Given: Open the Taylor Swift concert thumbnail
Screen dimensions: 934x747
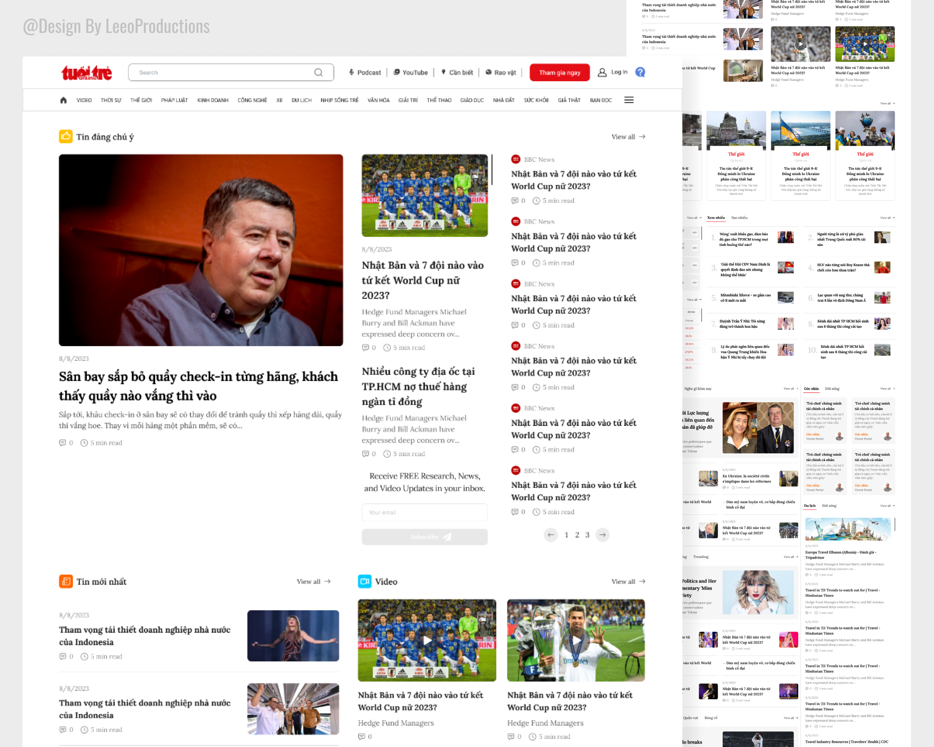Looking at the screenshot, I should tap(293, 636).
